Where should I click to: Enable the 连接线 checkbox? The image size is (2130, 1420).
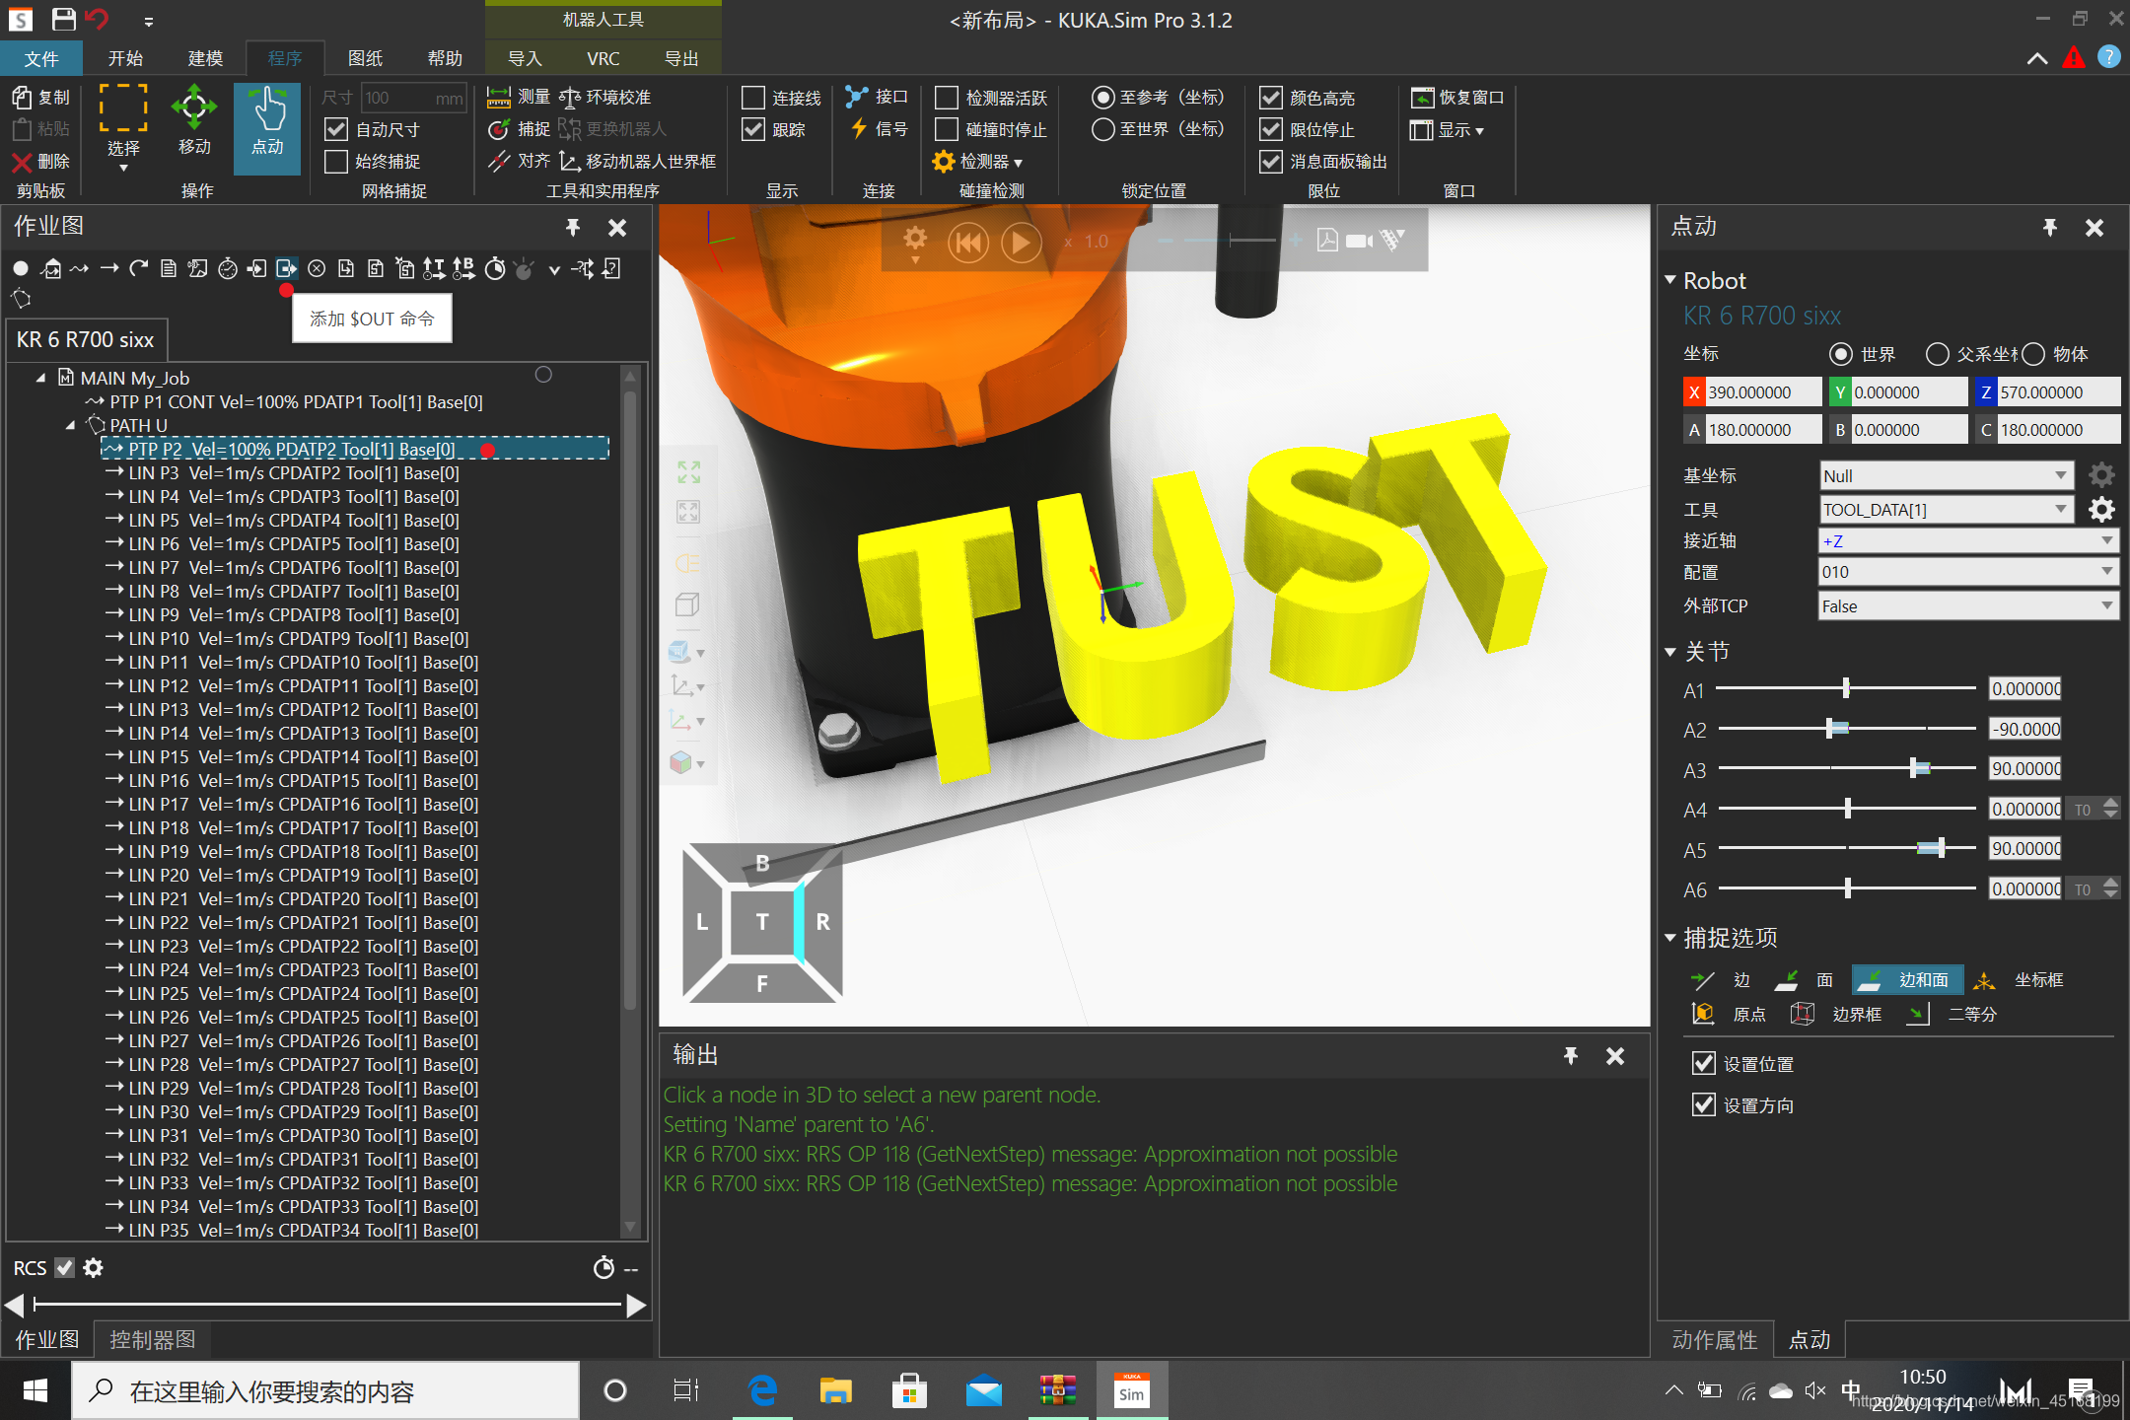tap(753, 98)
